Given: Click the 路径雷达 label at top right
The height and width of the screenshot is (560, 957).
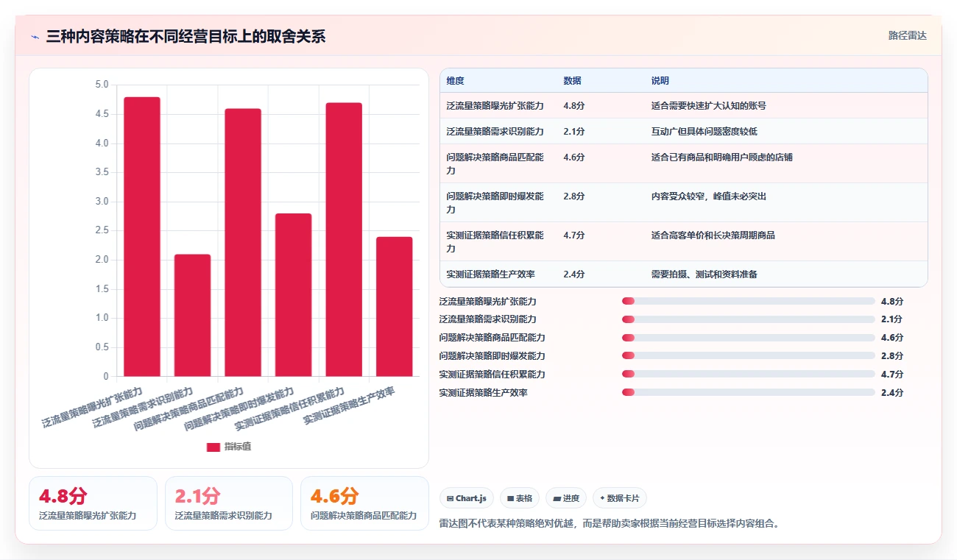Looking at the screenshot, I should [x=907, y=35].
